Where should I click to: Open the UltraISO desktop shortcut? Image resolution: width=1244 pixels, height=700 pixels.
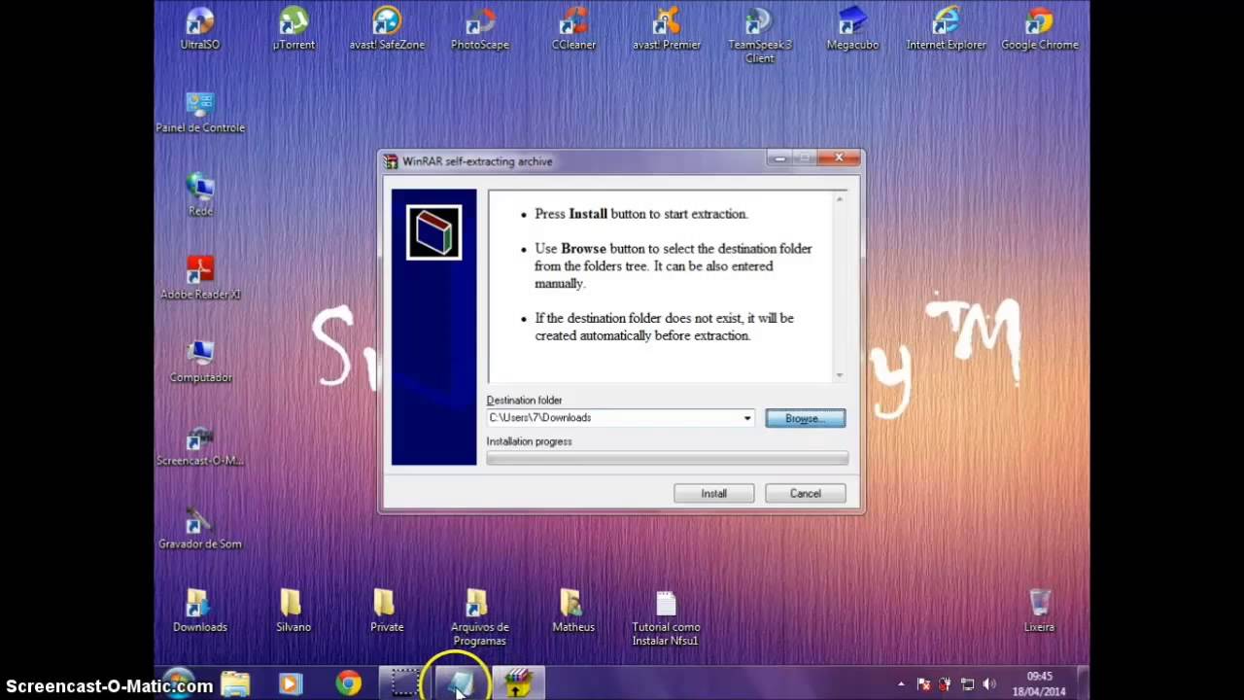tap(199, 28)
